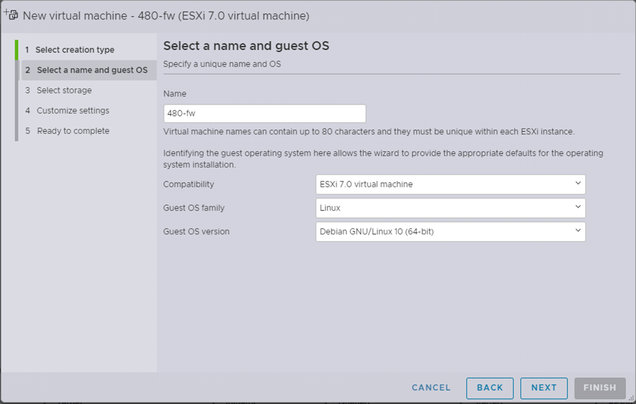Click the dialog resize grip in the corner
The height and width of the screenshot is (404, 636).
click(631, 398)
